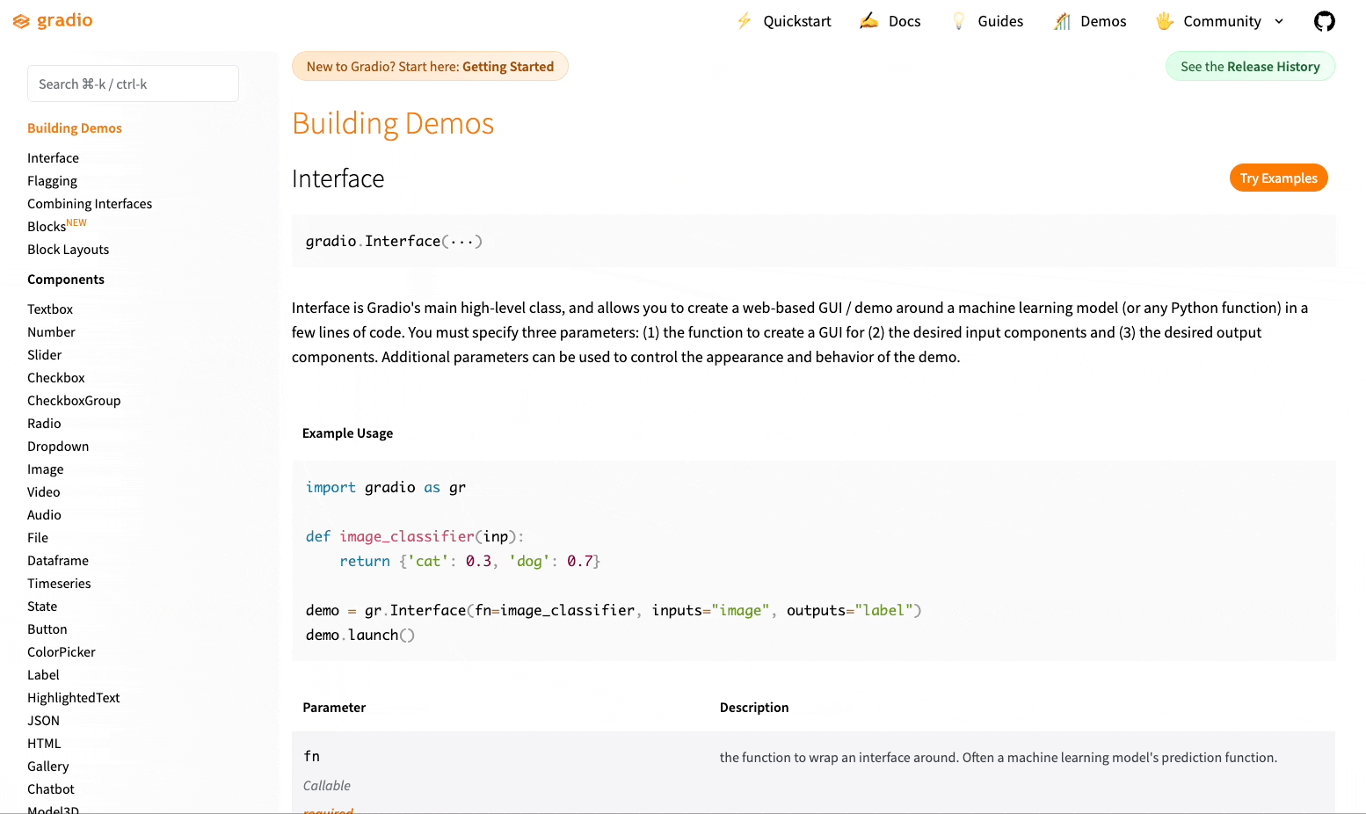Click the Demos chart icon
The image size is (1366, 814).
(x=1062, y=21)
